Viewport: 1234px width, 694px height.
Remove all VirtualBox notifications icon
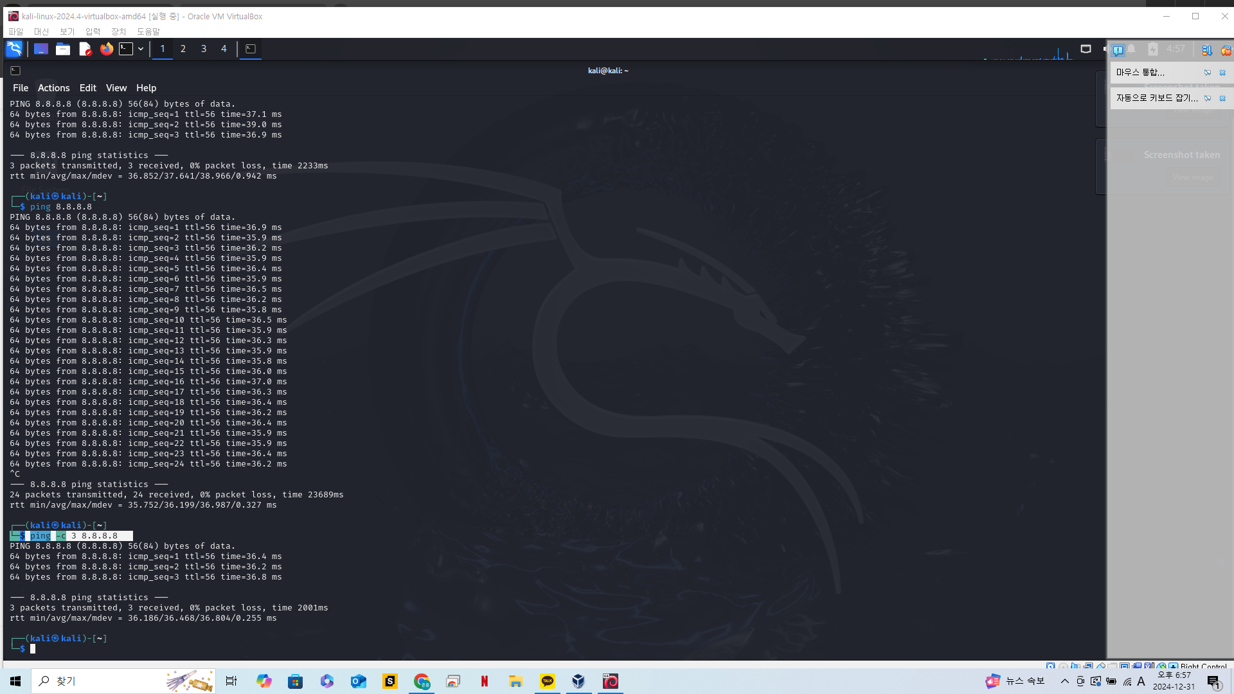tap(1226, 50)
